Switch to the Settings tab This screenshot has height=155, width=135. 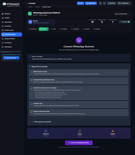[x=97, y=29]
